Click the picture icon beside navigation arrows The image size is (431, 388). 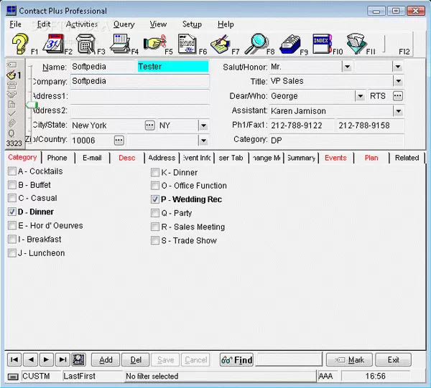(x=78, y=360)
